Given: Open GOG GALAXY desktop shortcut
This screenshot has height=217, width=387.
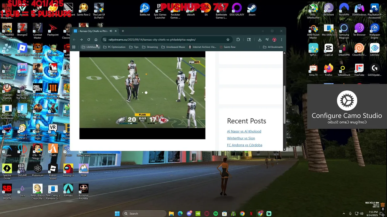Looking at the screenshot, I should pyautogui.click(x=237, y=10).
